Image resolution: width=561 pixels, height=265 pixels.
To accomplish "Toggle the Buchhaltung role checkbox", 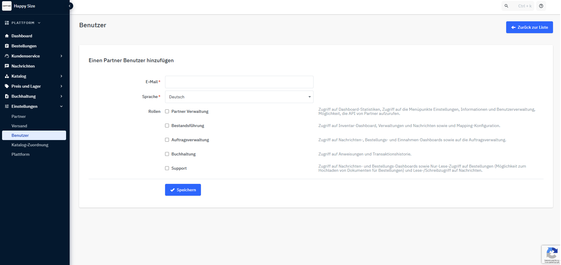I will point(167,154).
